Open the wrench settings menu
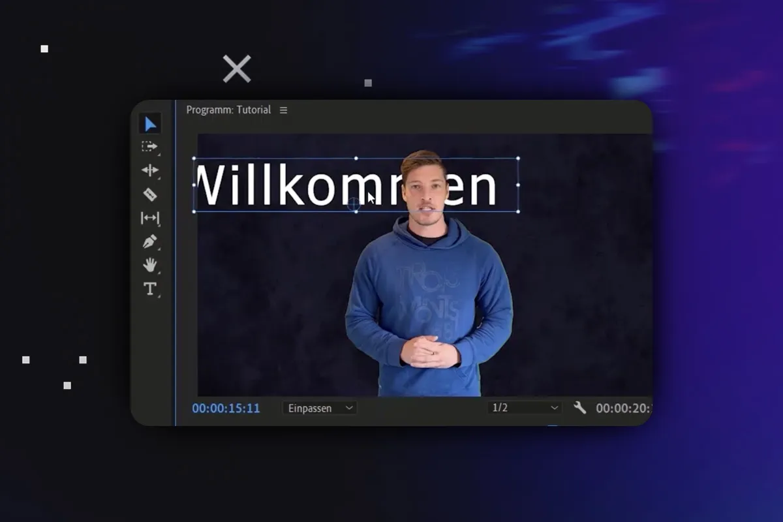The width and height of the screenshot is (783, 522). click(579, 408)
